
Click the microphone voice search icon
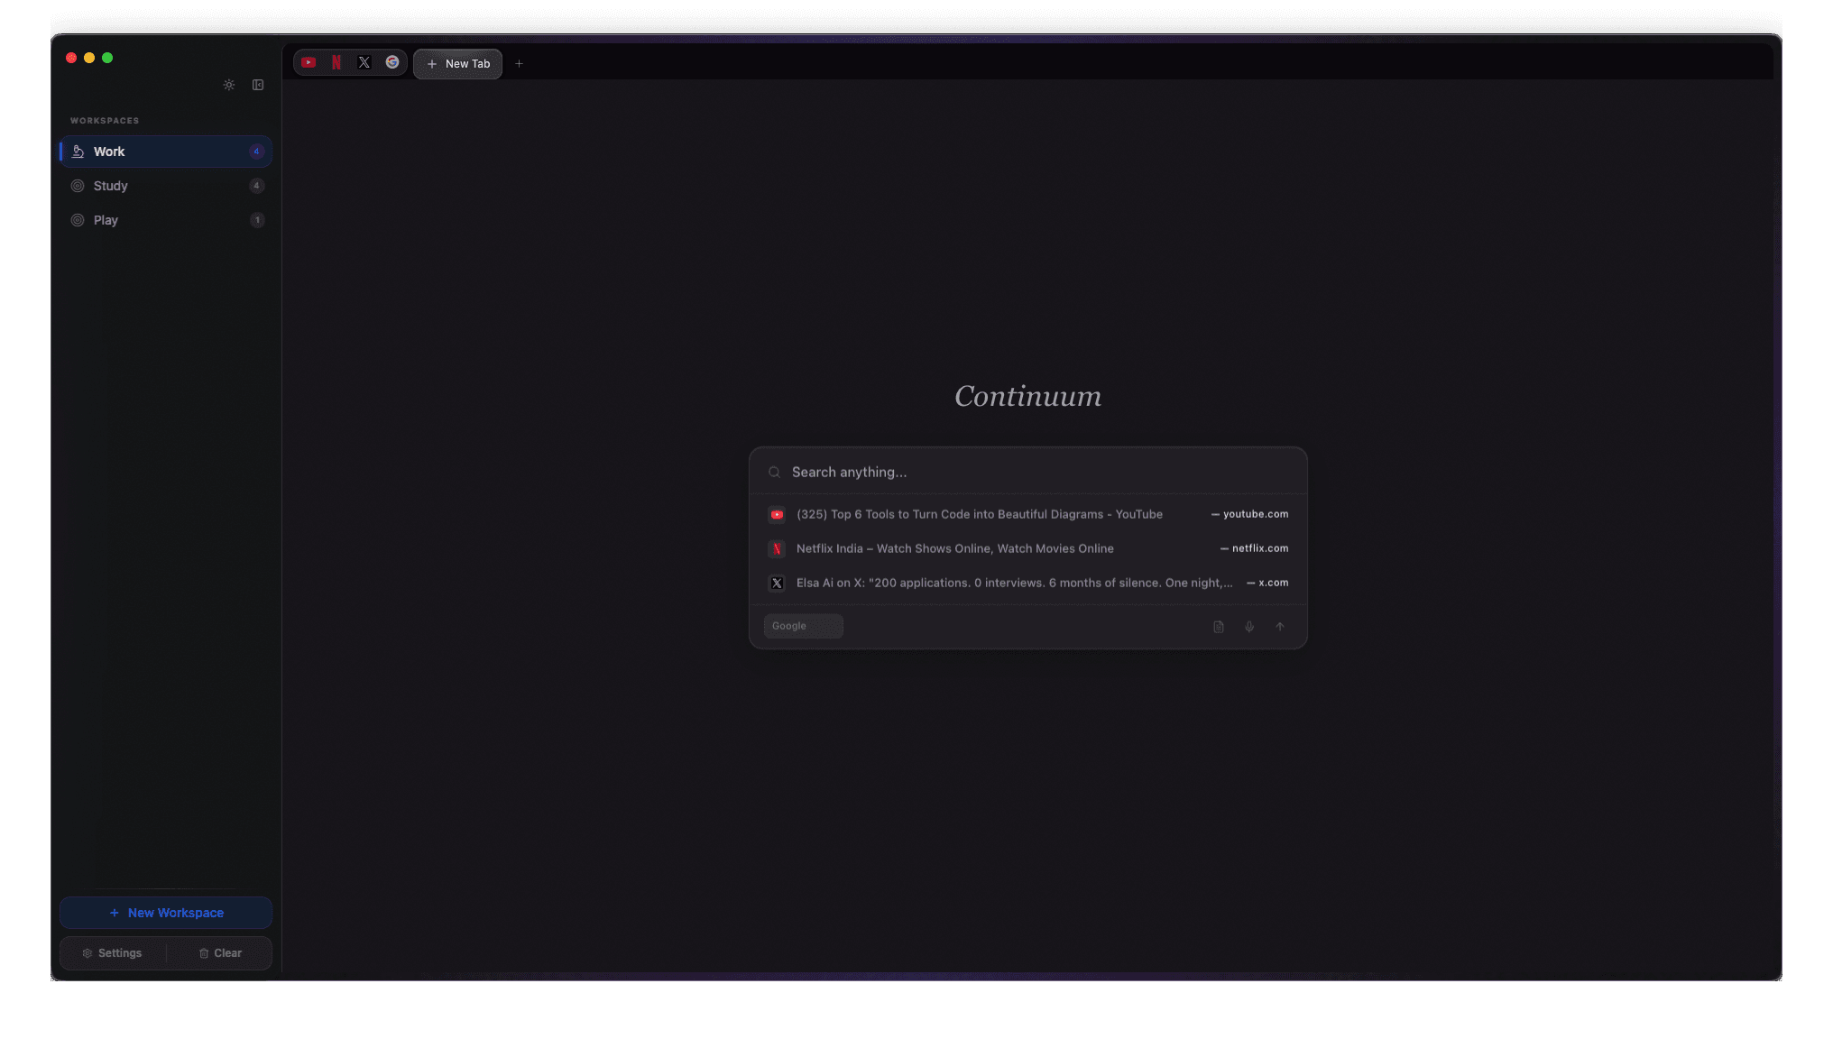[1249, 627]
